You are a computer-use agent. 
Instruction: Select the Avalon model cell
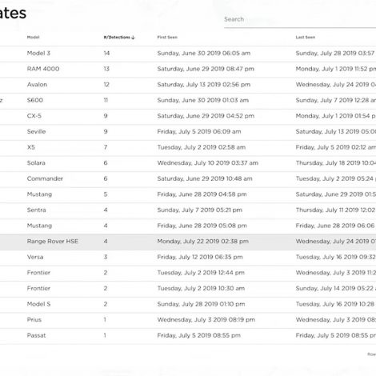click(37, 85)
